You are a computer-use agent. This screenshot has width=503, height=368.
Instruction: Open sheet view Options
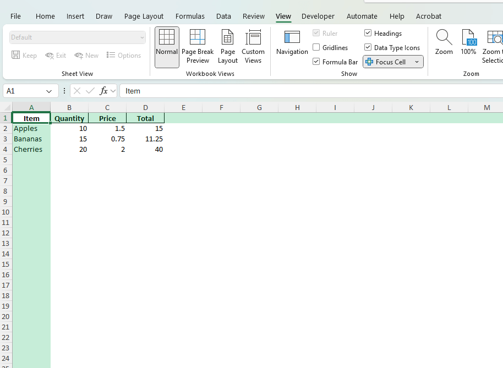124,55
